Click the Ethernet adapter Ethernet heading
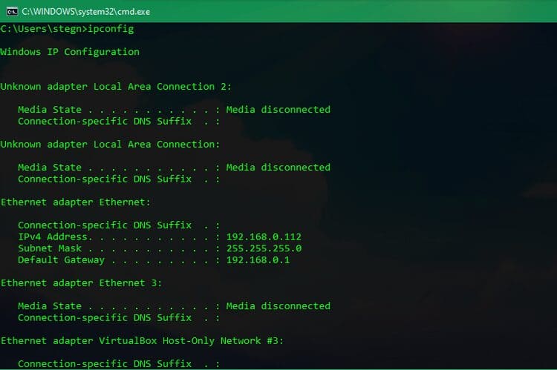Viewport: 557px width, 370px height. (x=75, y=202)
